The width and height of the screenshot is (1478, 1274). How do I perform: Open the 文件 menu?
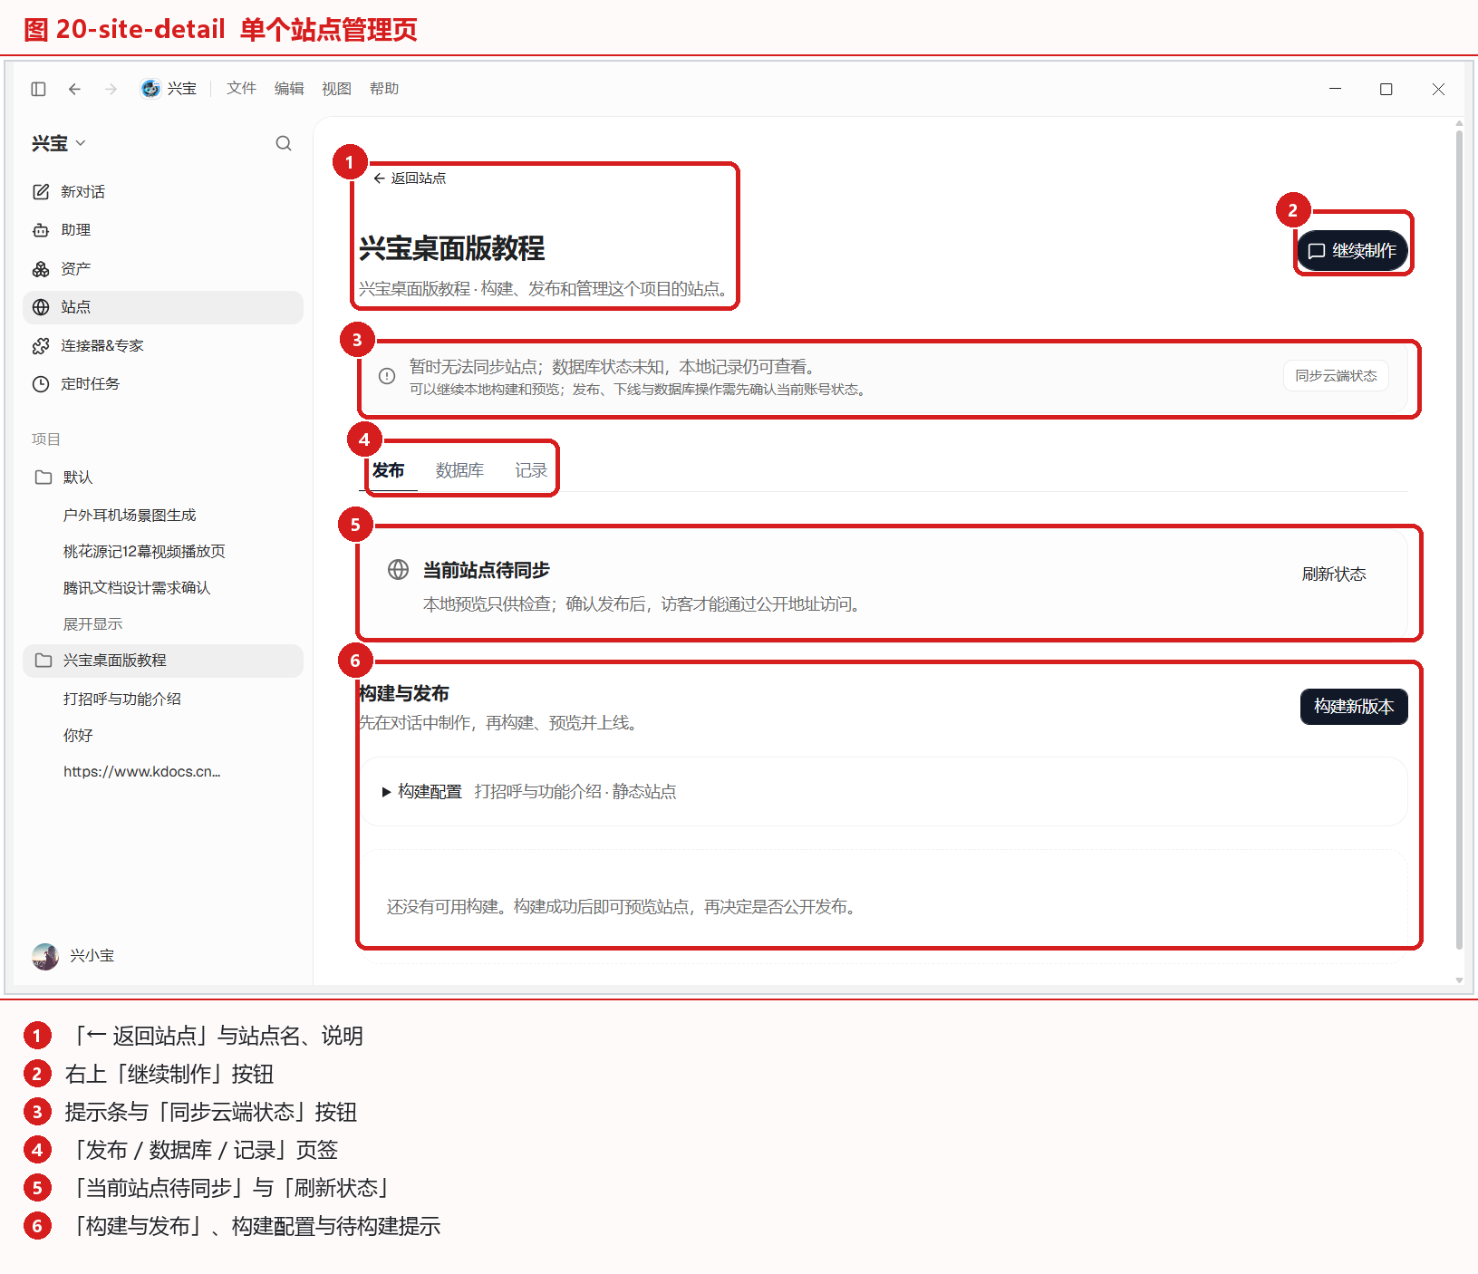coord(242,89)
